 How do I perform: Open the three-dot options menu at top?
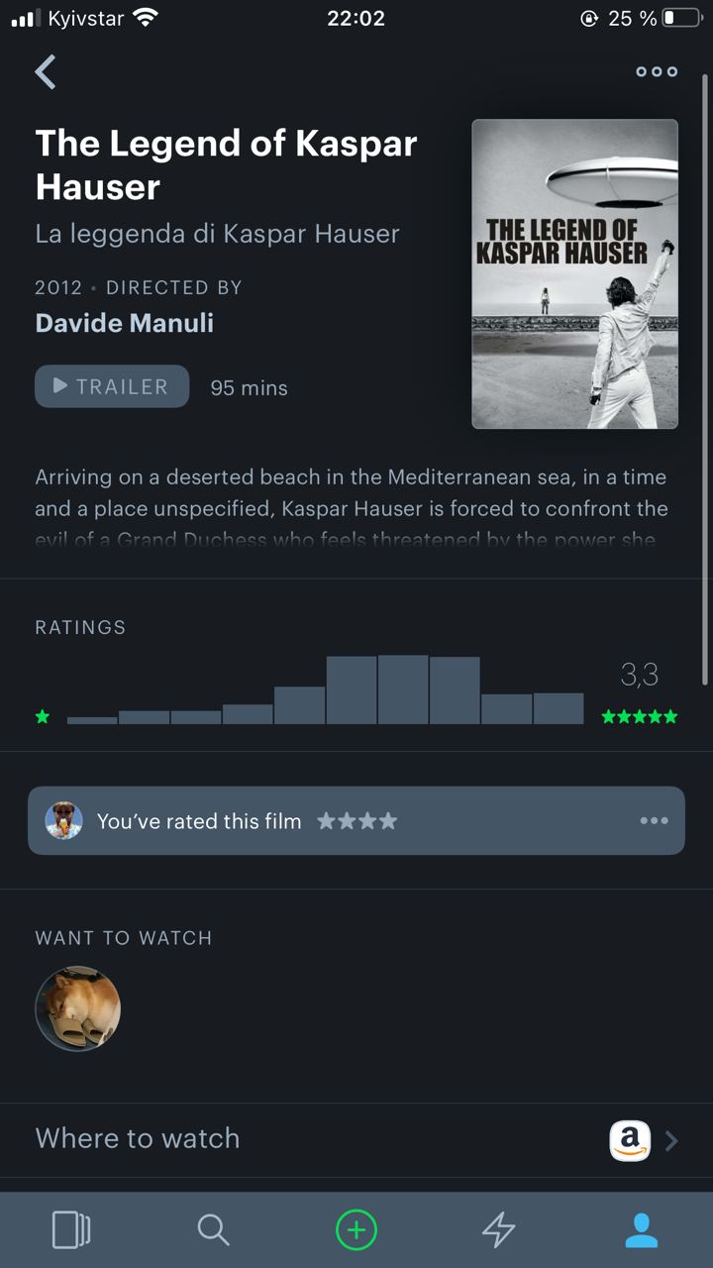point(657,71)
